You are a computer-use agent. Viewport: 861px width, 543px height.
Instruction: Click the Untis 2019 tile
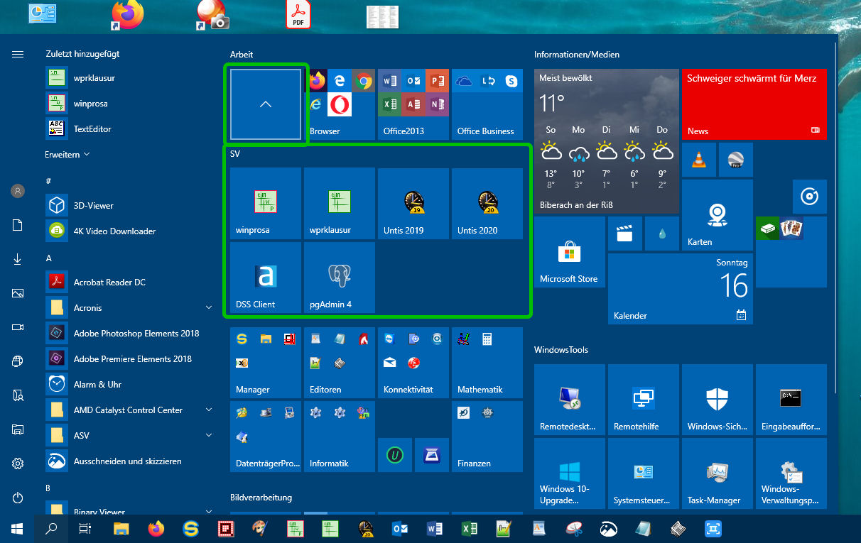coord(413,204)
